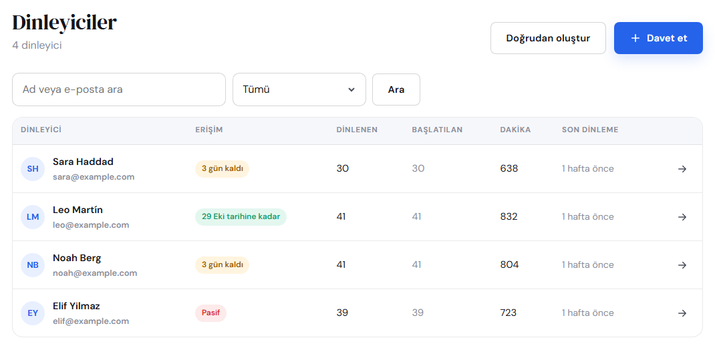The height and width of the screenshot is (354, 715).
Task: Select the name Leo Martín
Action: point(78,210)
